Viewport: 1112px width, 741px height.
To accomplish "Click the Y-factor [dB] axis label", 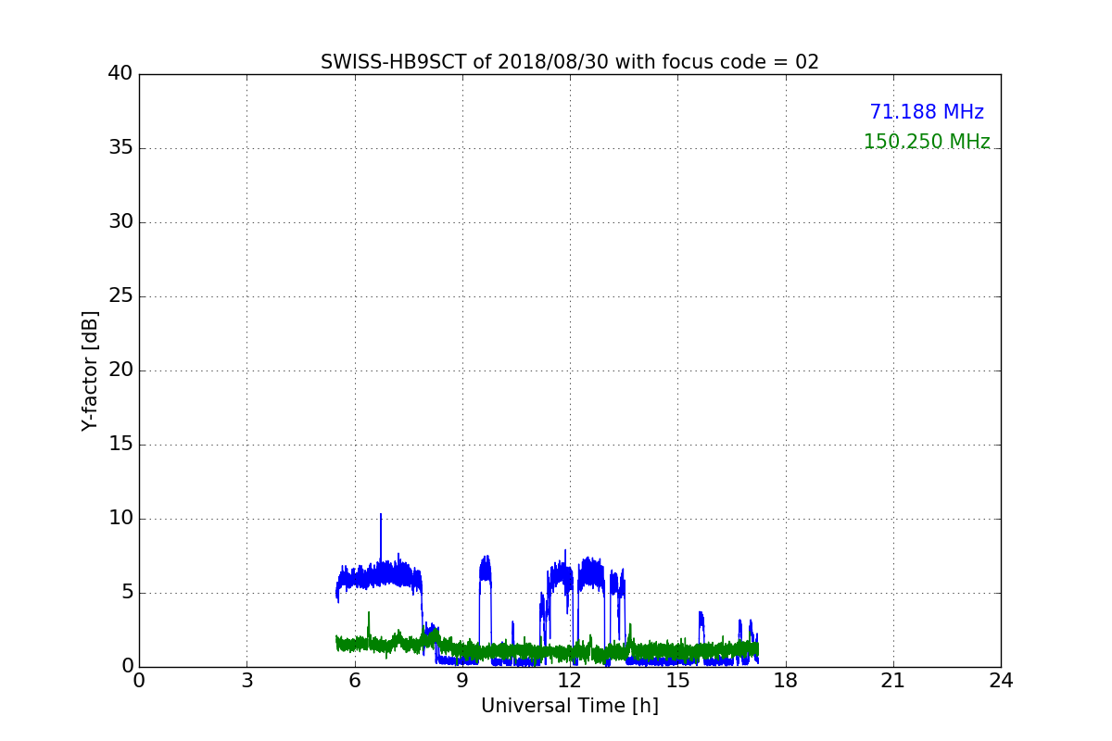I will pyautogui.click(x=90, y=370).
